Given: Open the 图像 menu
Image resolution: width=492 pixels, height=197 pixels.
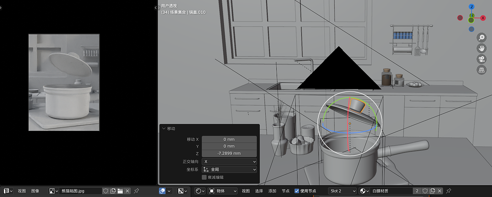Looking at the screenshot, I should click(x=35, y=191).
